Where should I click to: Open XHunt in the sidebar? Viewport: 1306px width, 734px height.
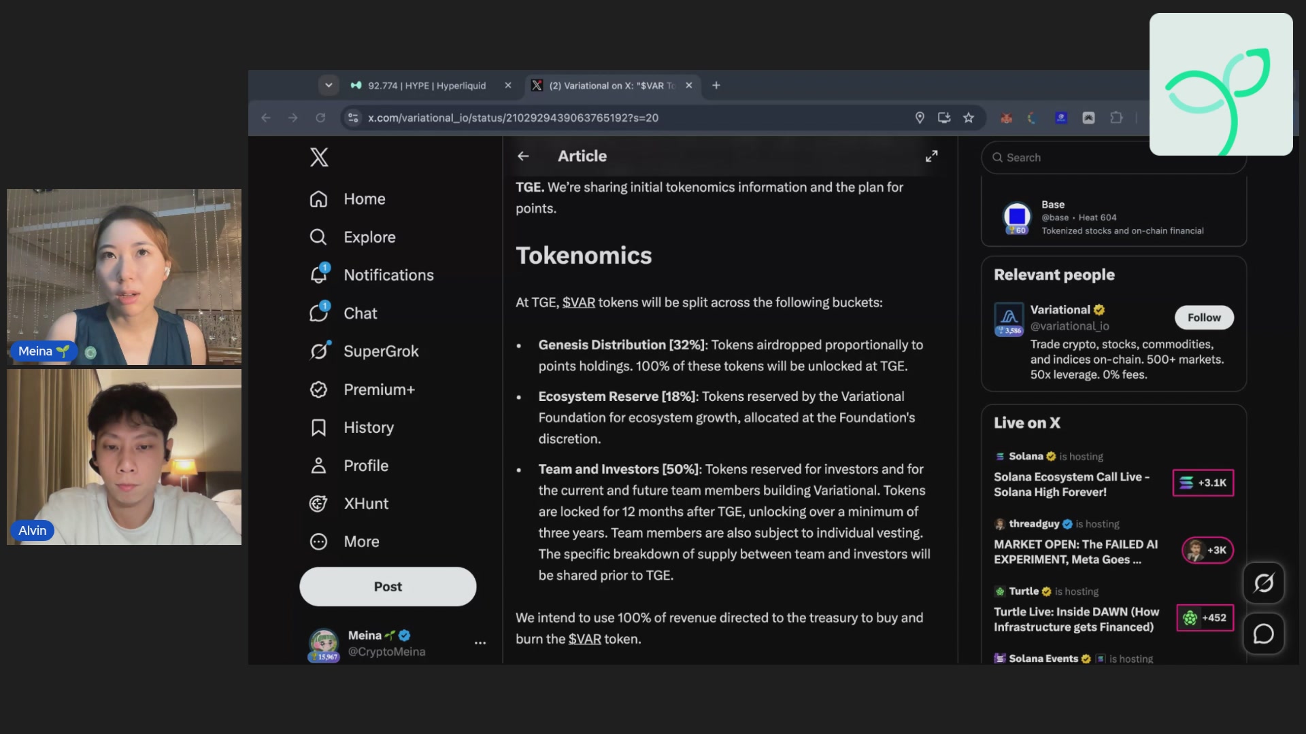click(349, 504)
